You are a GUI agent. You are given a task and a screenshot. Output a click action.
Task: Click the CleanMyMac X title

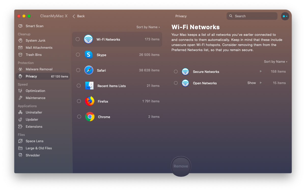[x=54, y=16]
